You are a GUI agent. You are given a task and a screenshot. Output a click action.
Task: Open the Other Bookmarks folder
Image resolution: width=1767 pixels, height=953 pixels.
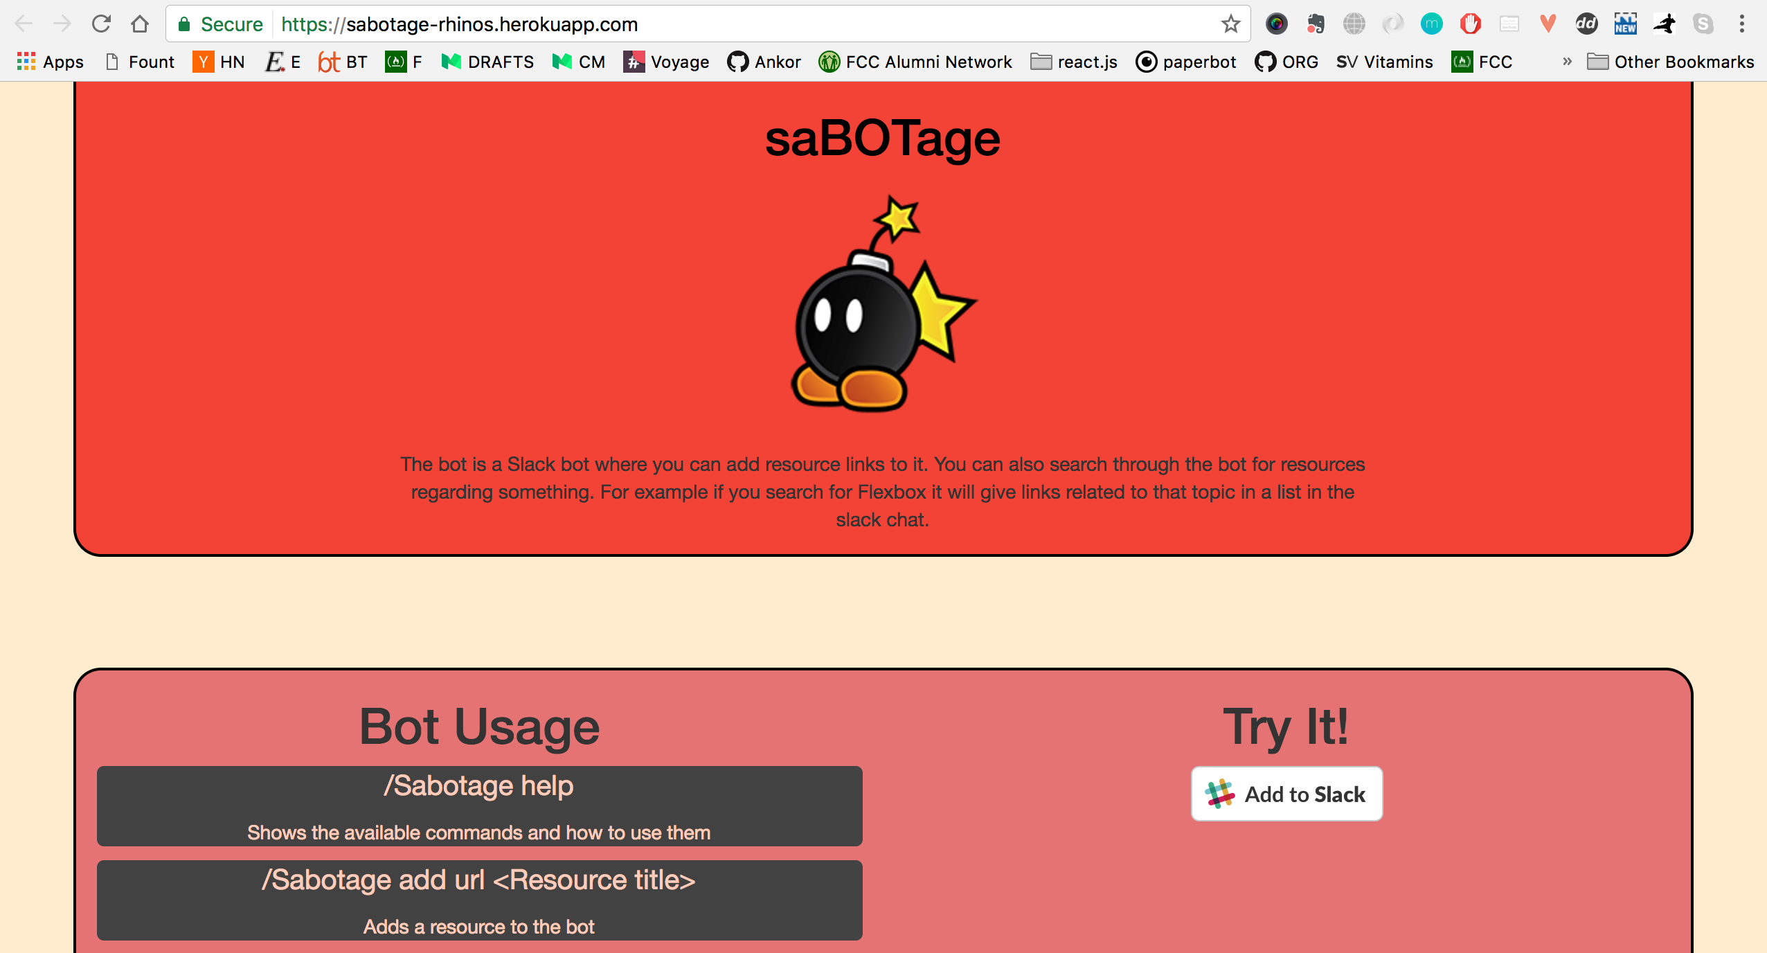coord(1670,62)
